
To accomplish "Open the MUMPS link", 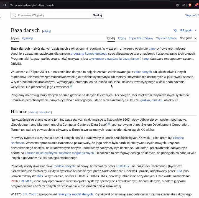I will (x=26, y=181).
